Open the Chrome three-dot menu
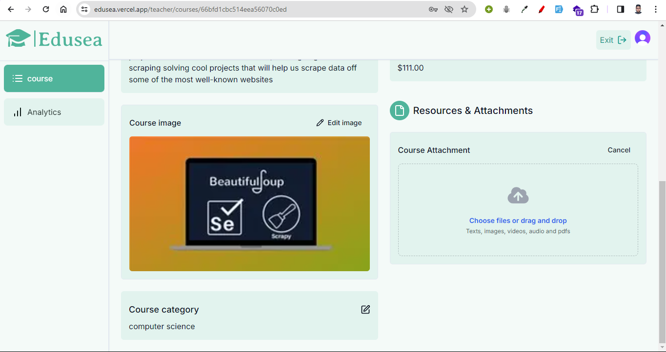 (x=656, y=9)
